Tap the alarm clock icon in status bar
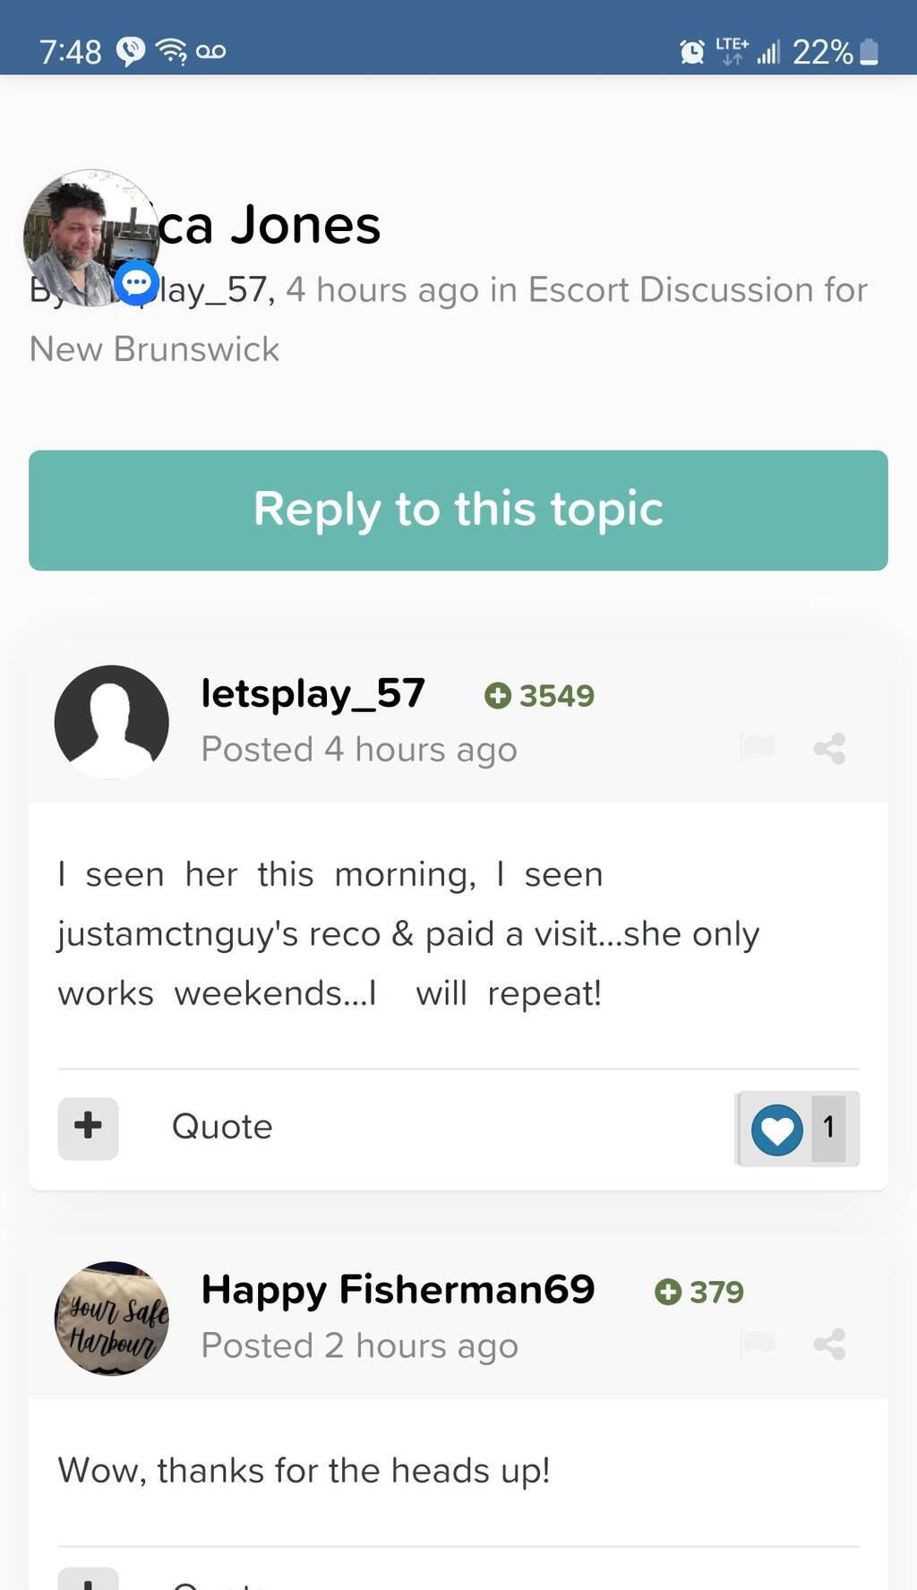917x1590 pixels. [x=691, y=52]
